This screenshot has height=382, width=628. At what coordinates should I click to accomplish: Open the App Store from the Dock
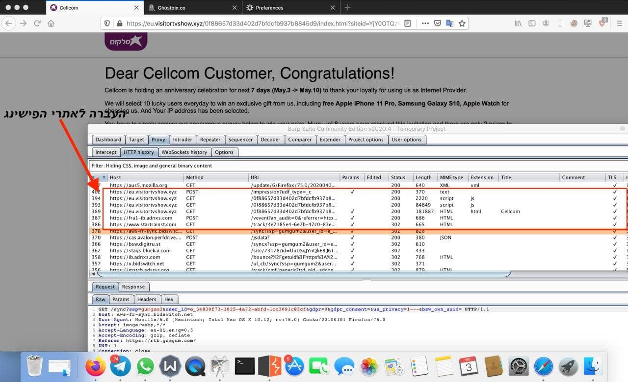click(x=294, y=366)
